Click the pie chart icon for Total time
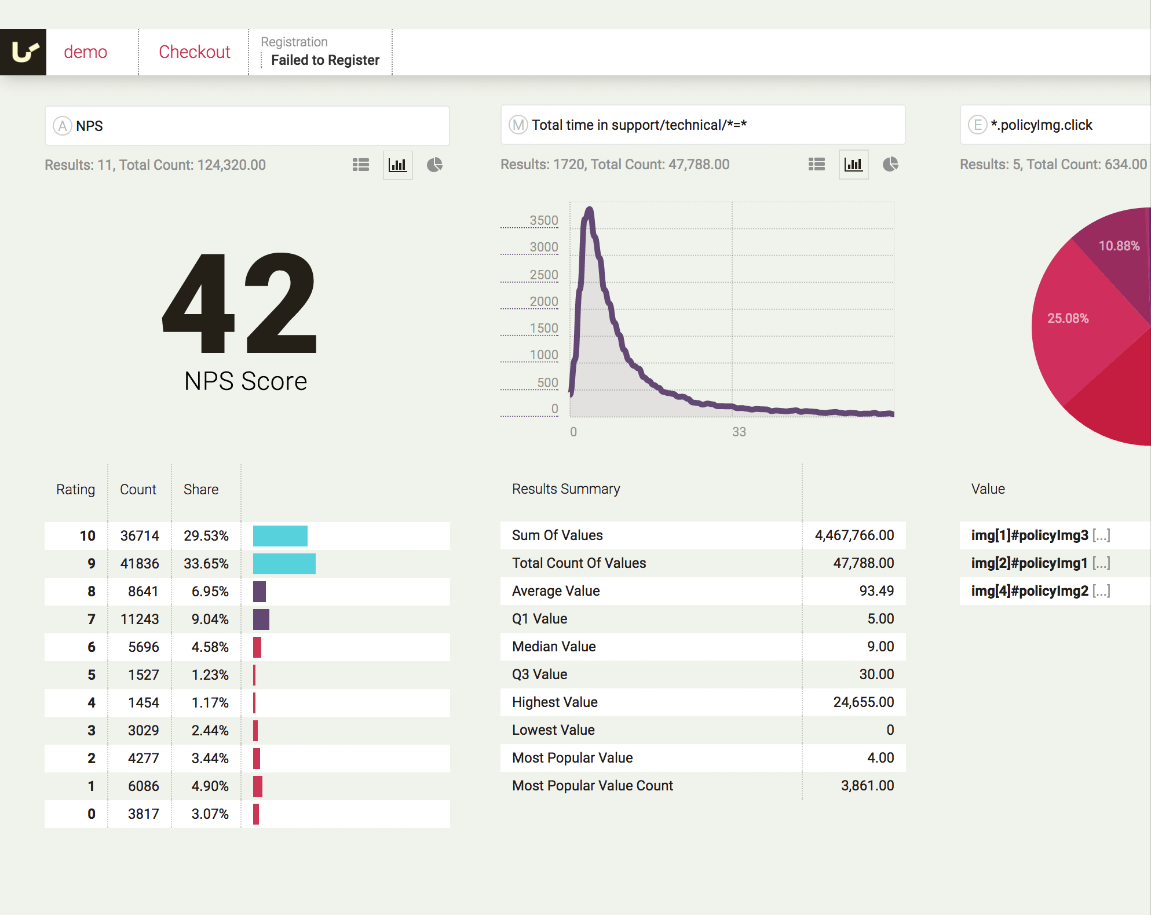The image size is (1151, 915). point(889,166)
